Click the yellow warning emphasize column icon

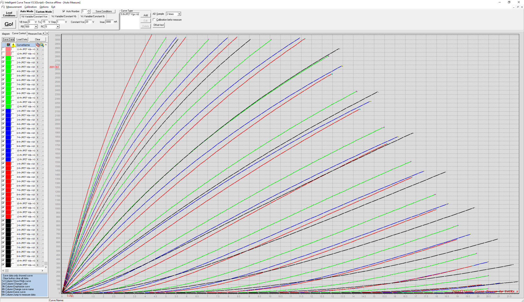click(x=13, y=45)
